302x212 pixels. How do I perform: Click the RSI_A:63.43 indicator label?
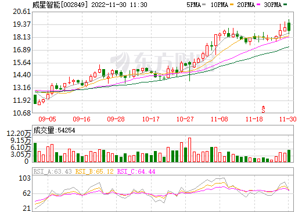pos(52,171)
